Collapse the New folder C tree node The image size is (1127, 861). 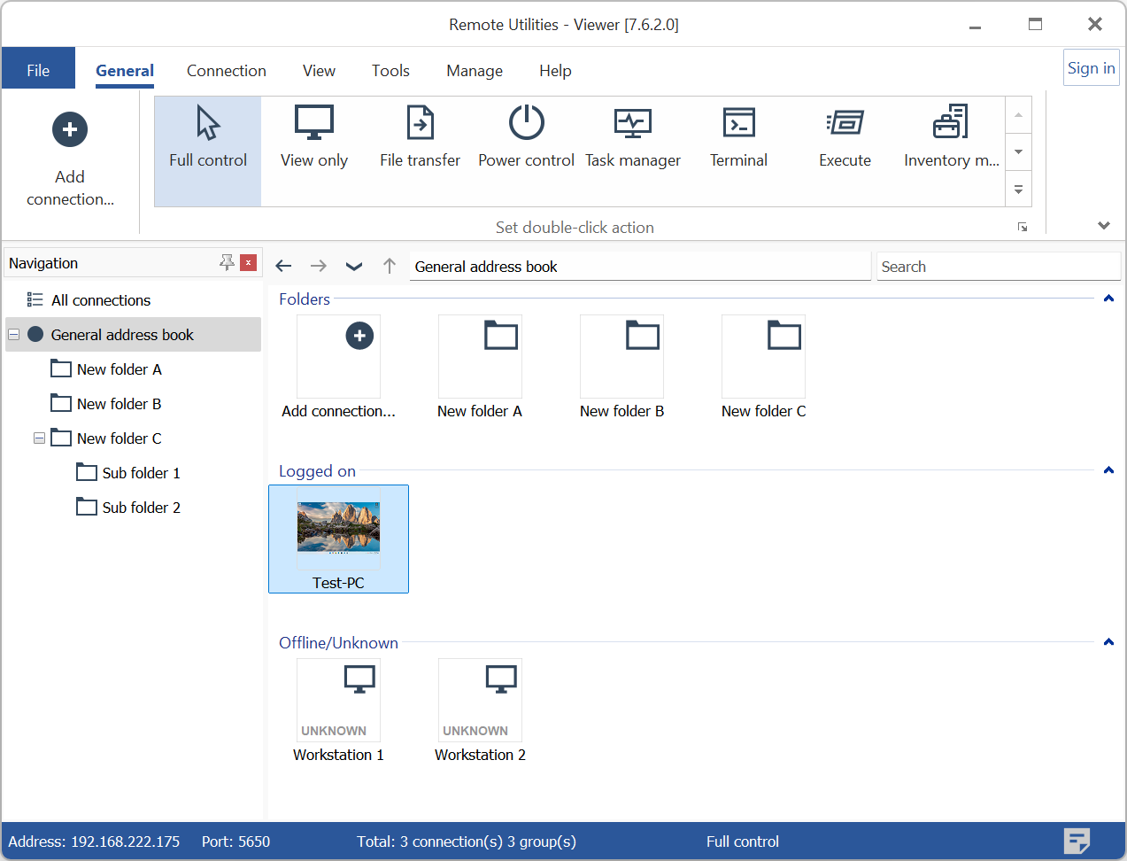(x=39, y=438)
